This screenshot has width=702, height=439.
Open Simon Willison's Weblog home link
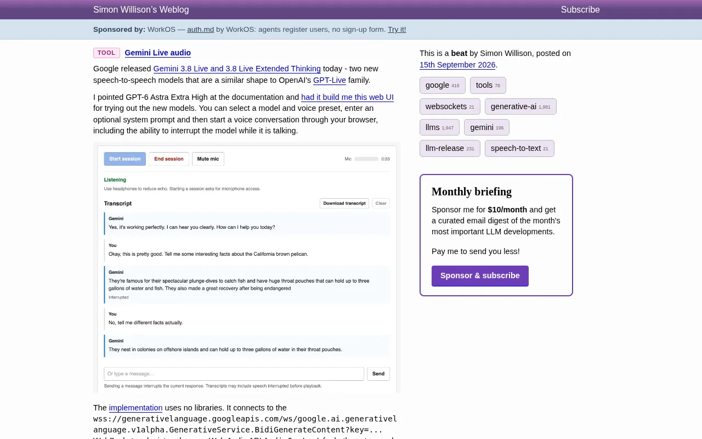point(141,9)
